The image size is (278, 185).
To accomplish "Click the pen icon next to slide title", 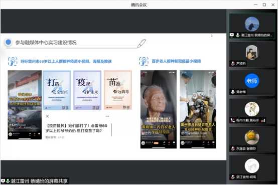I will (142, 44).
